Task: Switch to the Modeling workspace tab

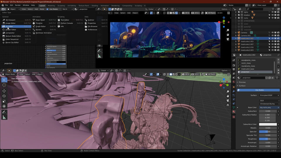Action: pyautogui.click(x=51, y=6)
